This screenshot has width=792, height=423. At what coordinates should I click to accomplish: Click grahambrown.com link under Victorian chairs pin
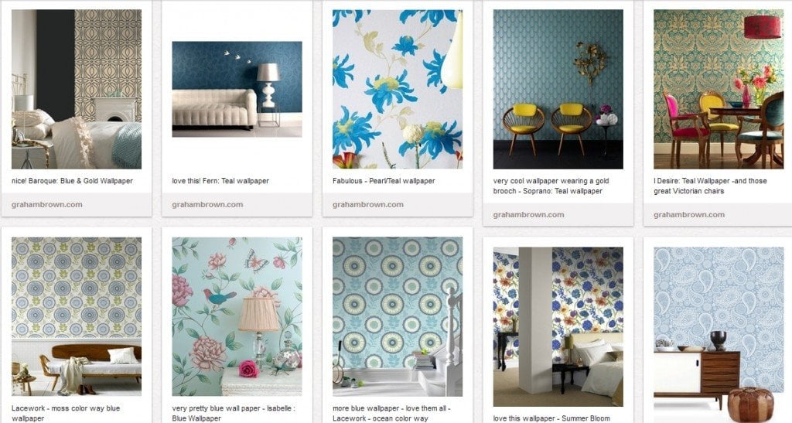689,214
